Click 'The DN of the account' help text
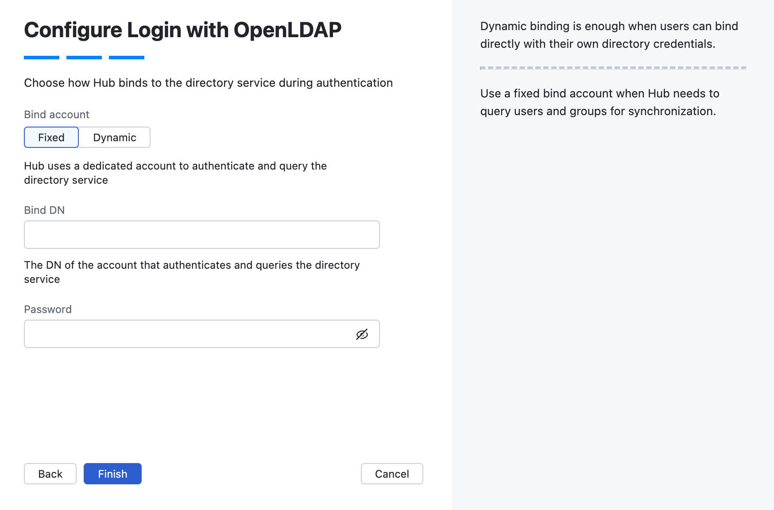774x510 pixels. point(192,272)
